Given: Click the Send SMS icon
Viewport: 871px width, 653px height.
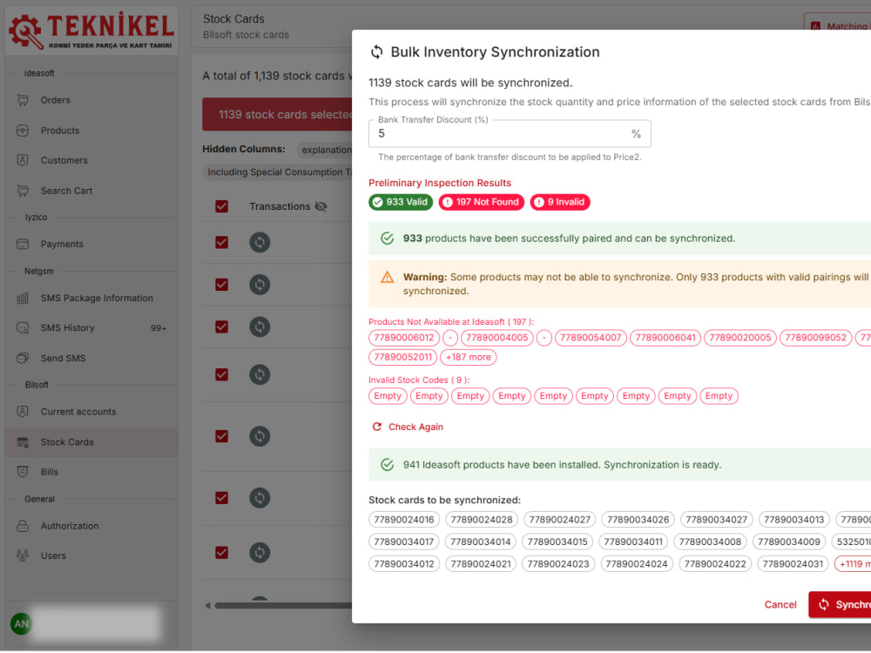Looking at the screenshot, I should 23,358.
